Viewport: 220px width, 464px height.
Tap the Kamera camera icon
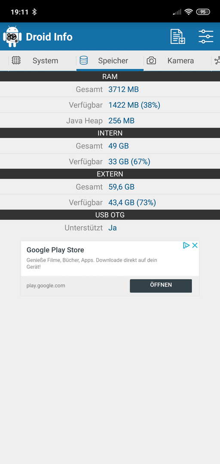point(151,61)
